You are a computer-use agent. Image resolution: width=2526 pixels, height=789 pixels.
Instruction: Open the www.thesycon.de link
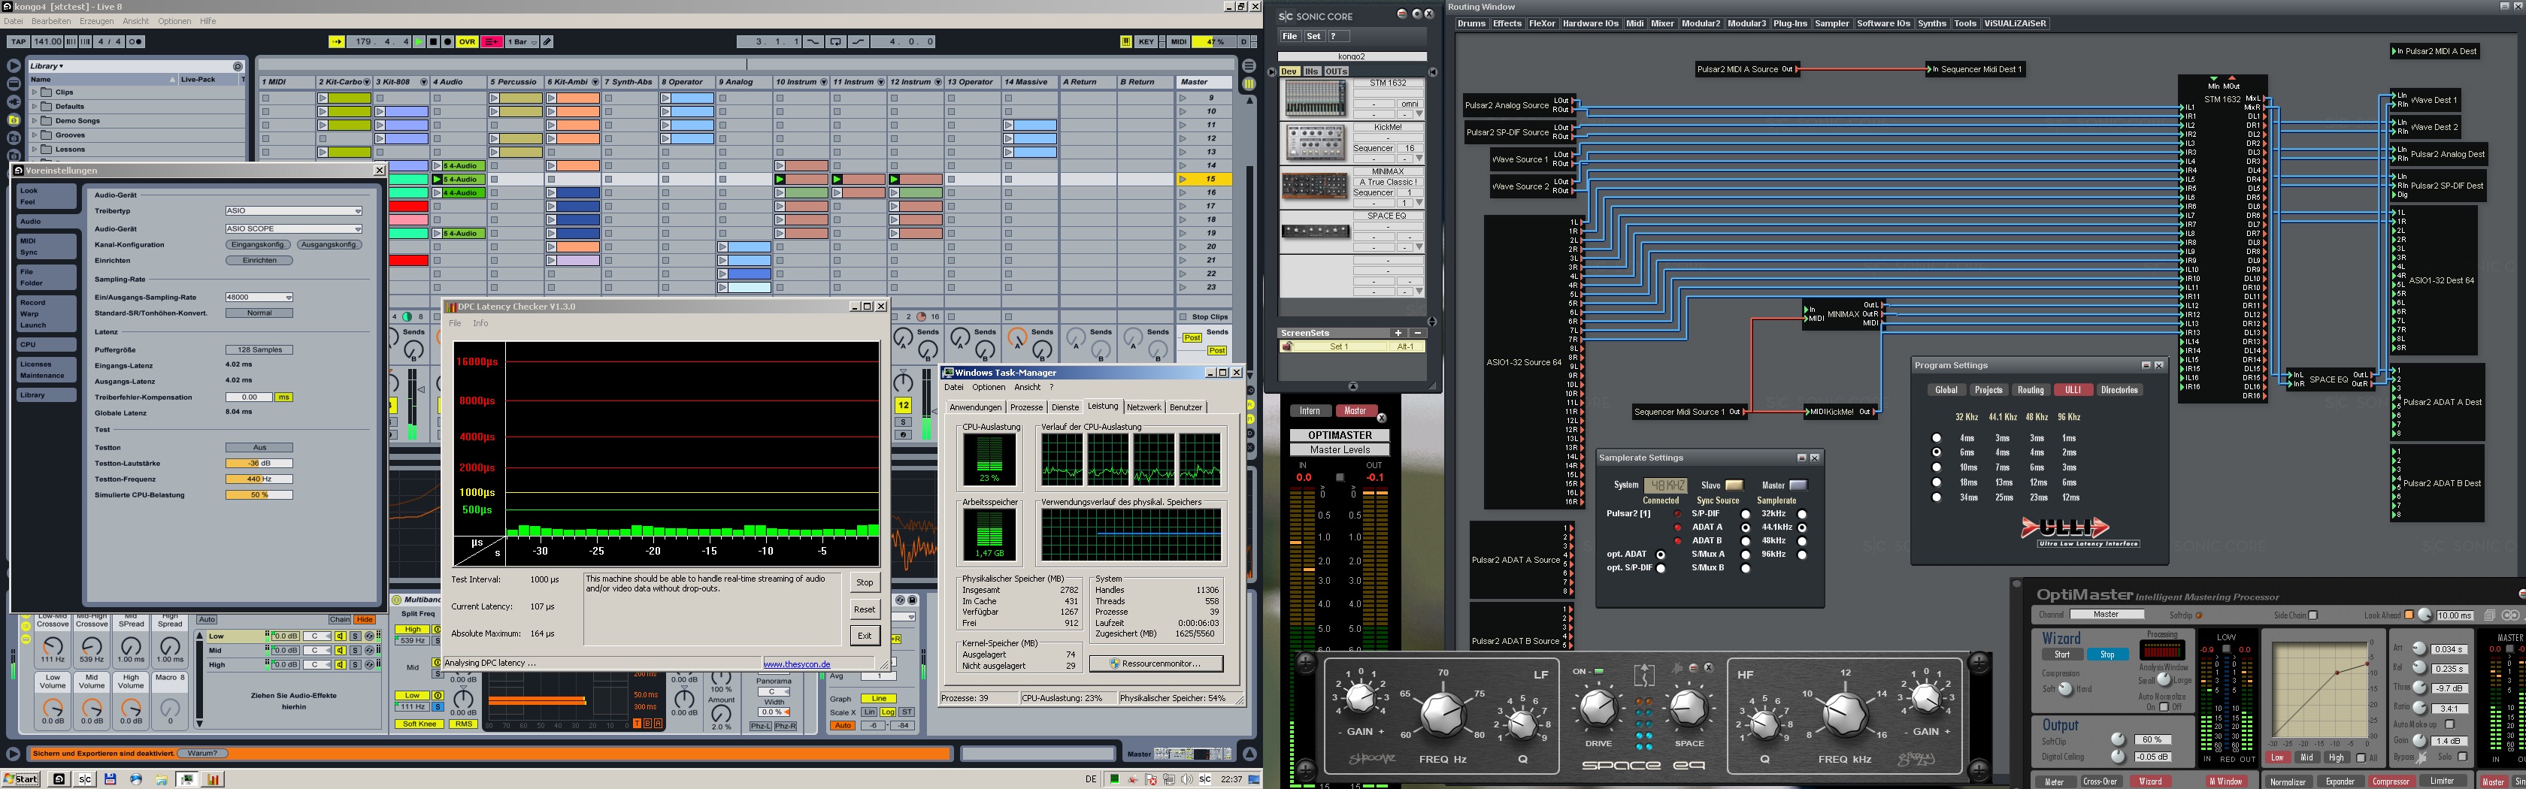[x=796, y=664]
